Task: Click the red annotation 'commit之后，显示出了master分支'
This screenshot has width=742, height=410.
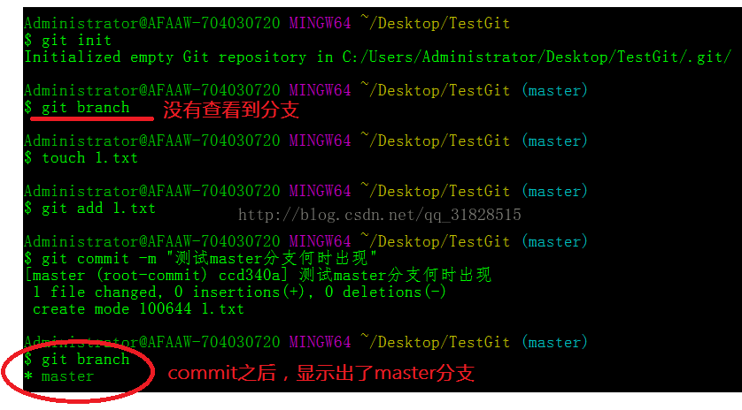Action: [x=321, y=373]
